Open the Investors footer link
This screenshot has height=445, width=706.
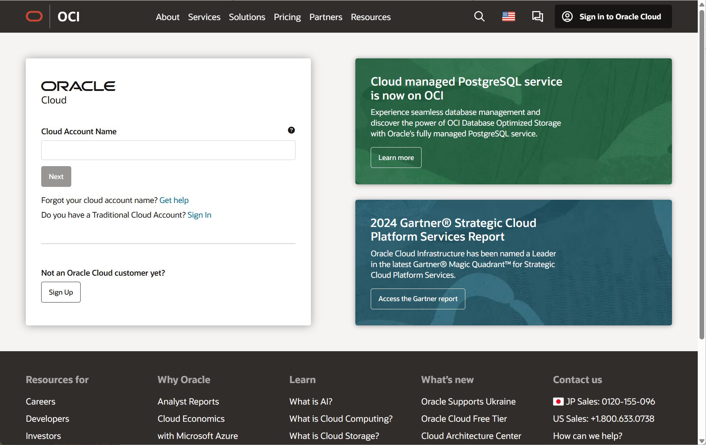pyautogui.click(x=43, y=436)
